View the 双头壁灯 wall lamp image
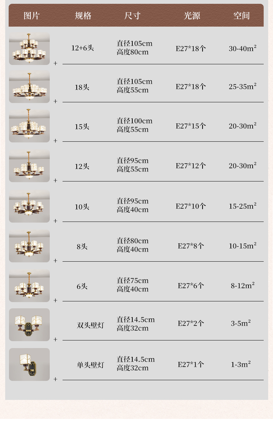The height and width of the screenshot is (431, 273). (29, 325)
